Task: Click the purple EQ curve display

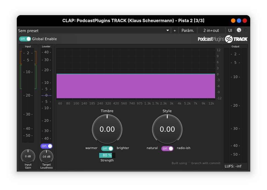Action: click(x=136, y=86)
